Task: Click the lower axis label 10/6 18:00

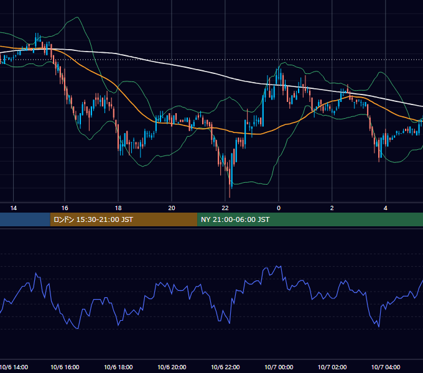Action: click(118, 367)
